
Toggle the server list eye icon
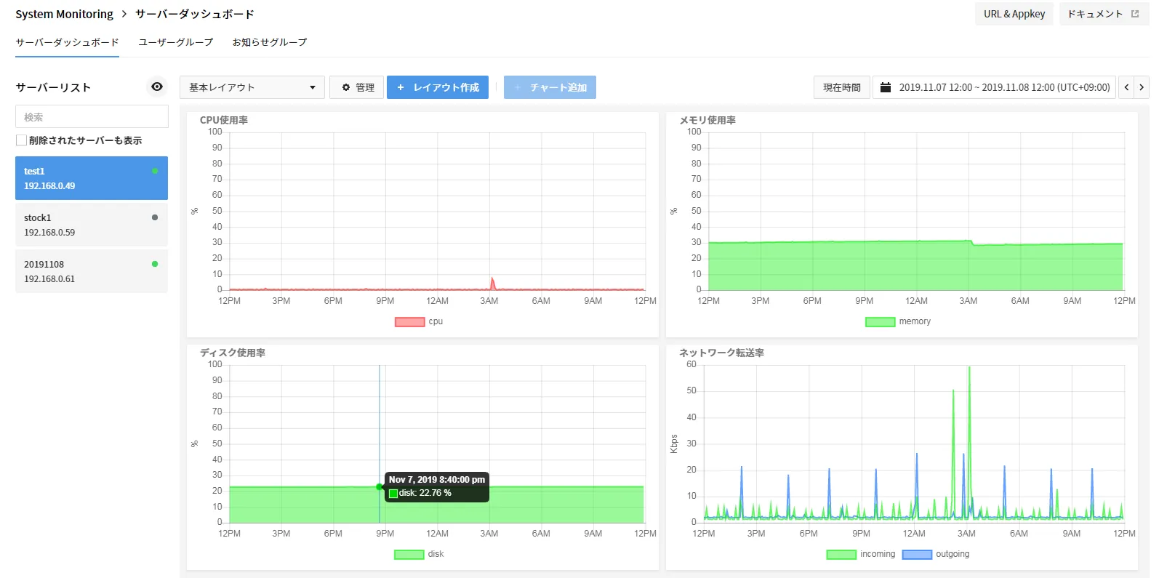point(157,87)
